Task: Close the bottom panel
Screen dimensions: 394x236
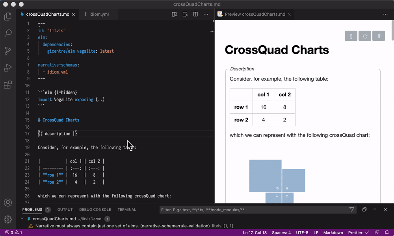Action: click(385, 209)
